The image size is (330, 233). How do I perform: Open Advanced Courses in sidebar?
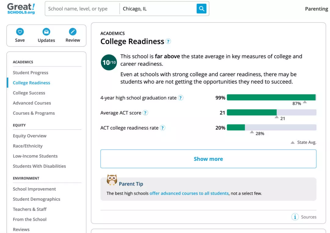(32, 103)
